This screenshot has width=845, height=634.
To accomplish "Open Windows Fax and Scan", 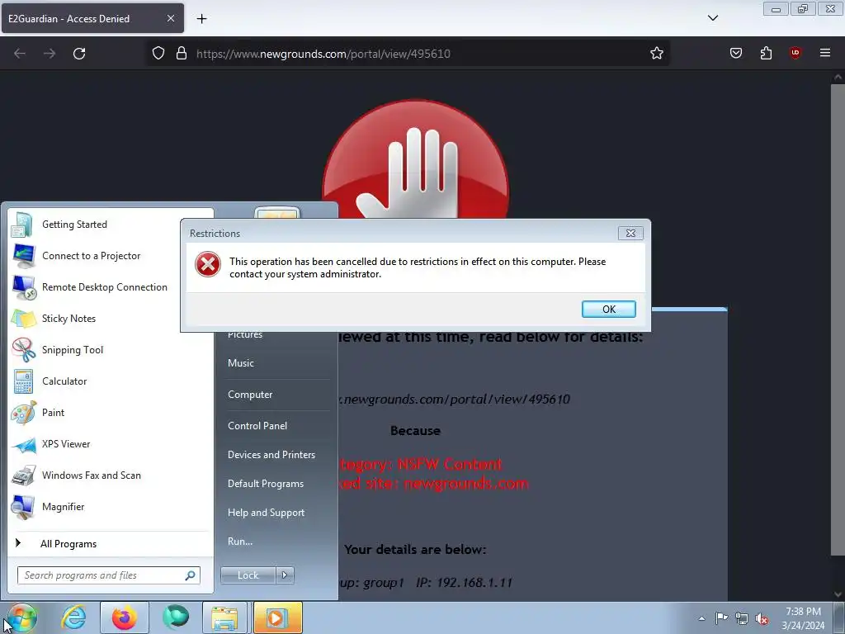I will [111, 475].
